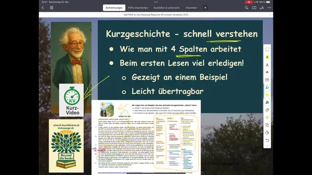Go back with the left chevron
This screenshot has height=175, width=312.
click(43, 8)
